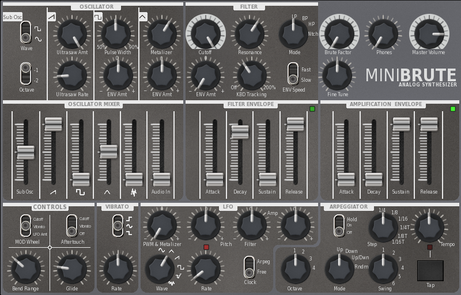
Task: Click the green Filter Envelope LED
Action: pyautogui.click(x=312, y=109)
